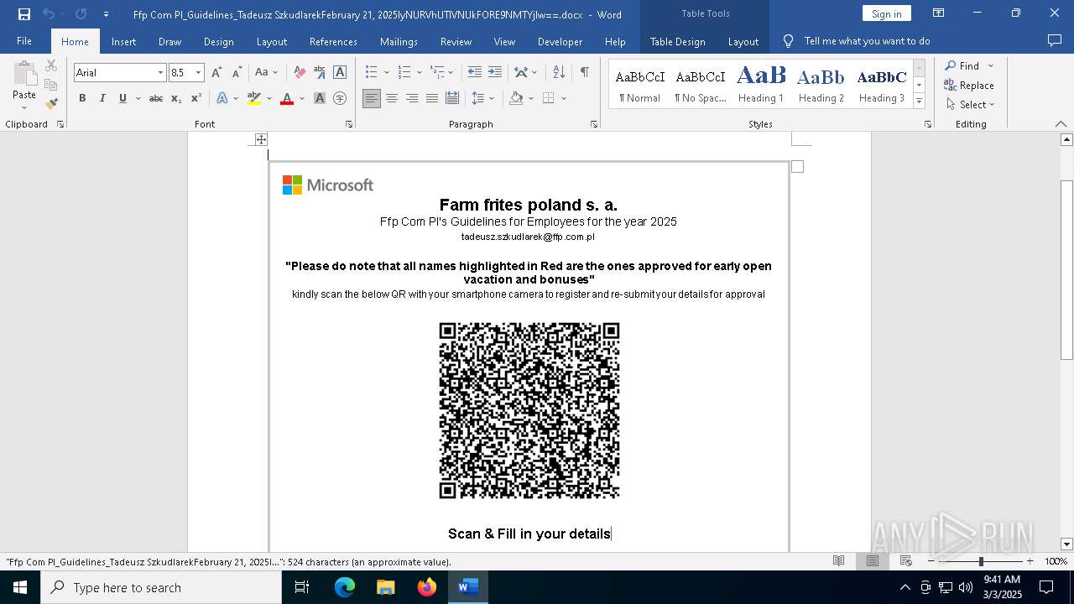Switch to Web Layout view

tap(906, 561)
